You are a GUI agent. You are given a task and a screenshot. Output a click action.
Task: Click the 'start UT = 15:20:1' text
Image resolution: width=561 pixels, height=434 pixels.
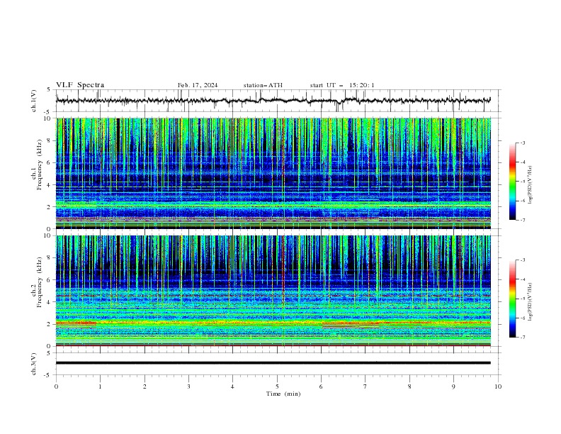342,85
